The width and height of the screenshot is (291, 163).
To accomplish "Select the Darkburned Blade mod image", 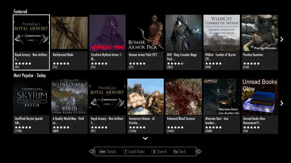I will click(70, 33).
